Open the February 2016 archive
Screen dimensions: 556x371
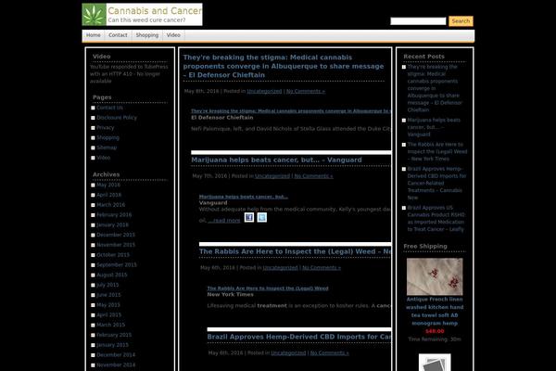coord(114,215)
